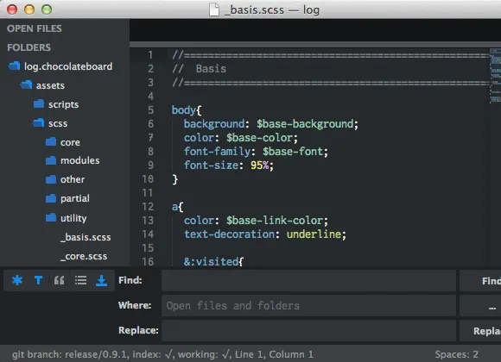501x362 pixels.
Task: Open the Where ellipsis options button
Action: (x=480, y=306)
